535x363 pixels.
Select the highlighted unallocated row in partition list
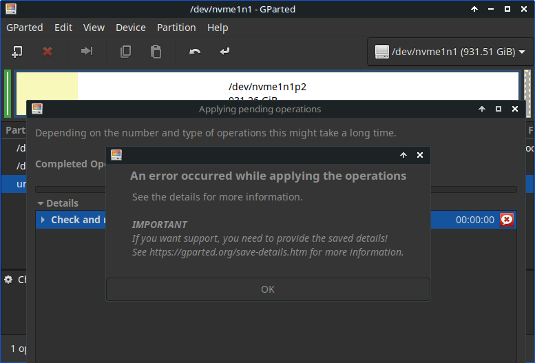point(14,184)
